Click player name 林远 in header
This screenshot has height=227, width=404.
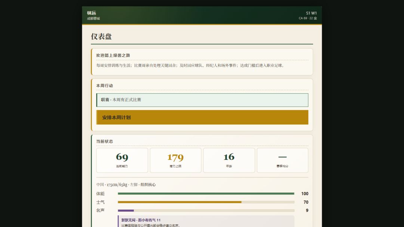click(92, 13)
